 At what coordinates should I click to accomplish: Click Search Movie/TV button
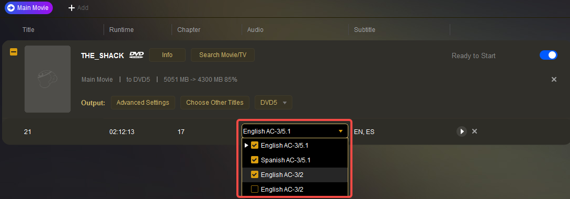click(x=223, y=56)
